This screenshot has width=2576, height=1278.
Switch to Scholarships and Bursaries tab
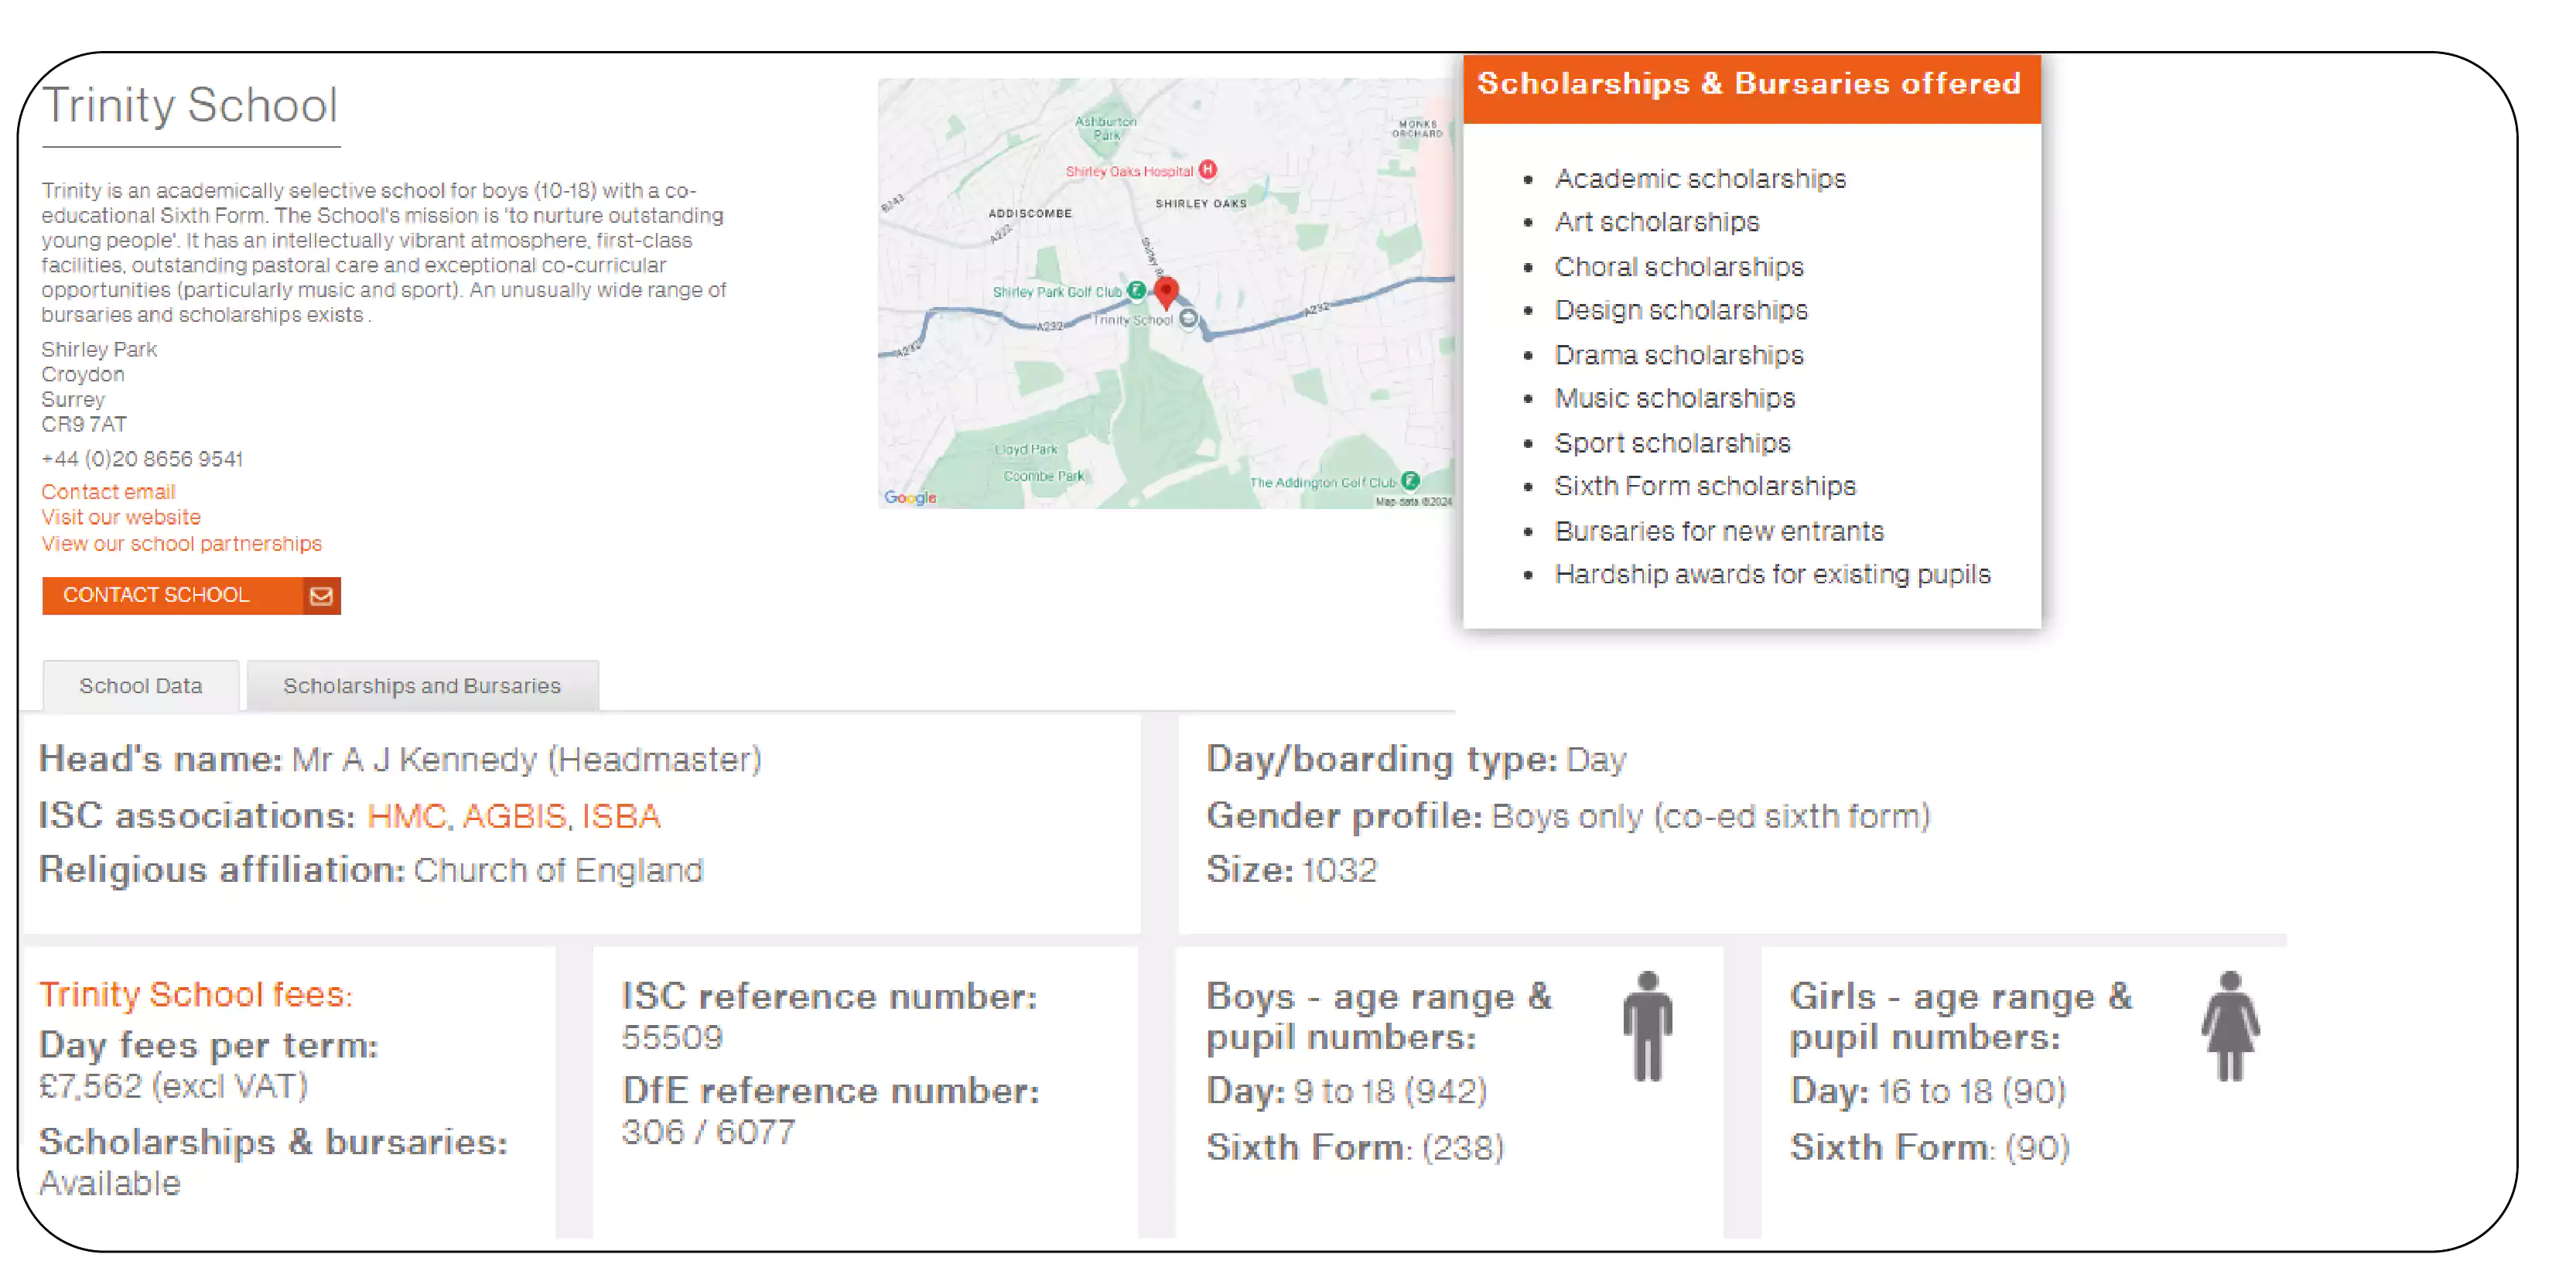[x=422, y=686]
